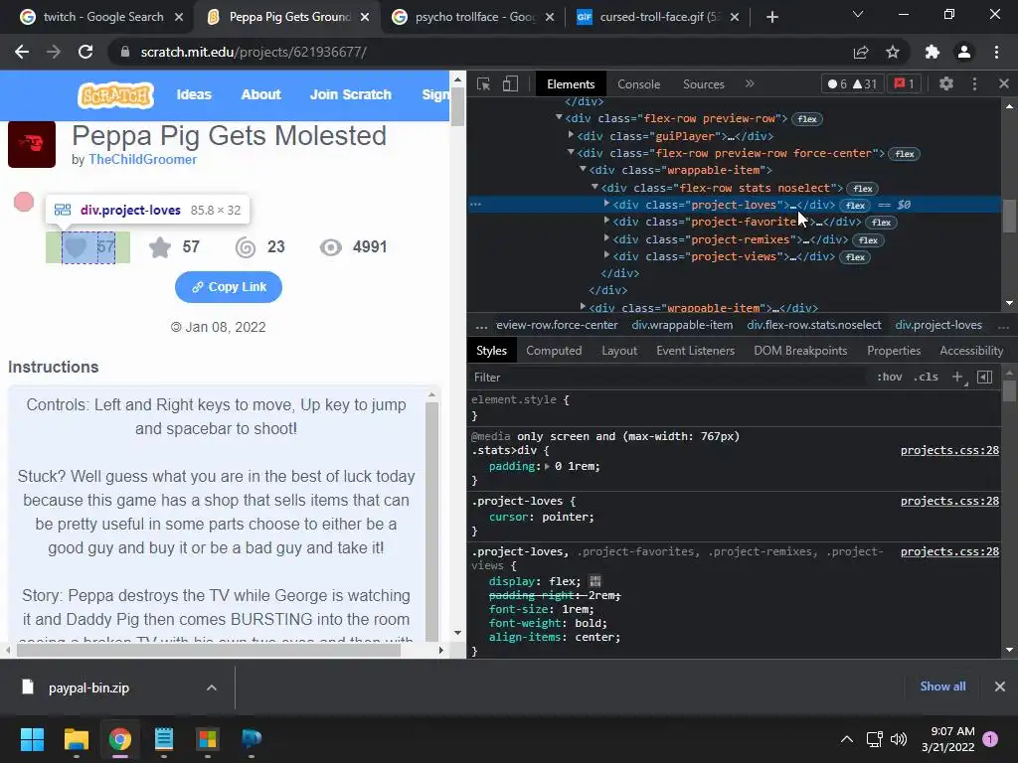This screenshot has height=763, width=1018.
Task: Open projects.css:28 link for .project-loves cursor rule
Action: [949, 501]
